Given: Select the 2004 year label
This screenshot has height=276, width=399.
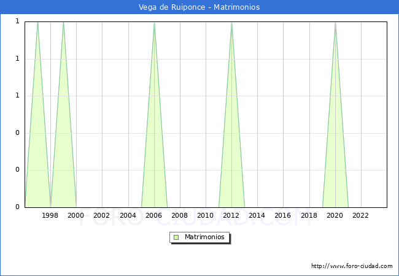Looking at the screenshot, I should [128, 215].
